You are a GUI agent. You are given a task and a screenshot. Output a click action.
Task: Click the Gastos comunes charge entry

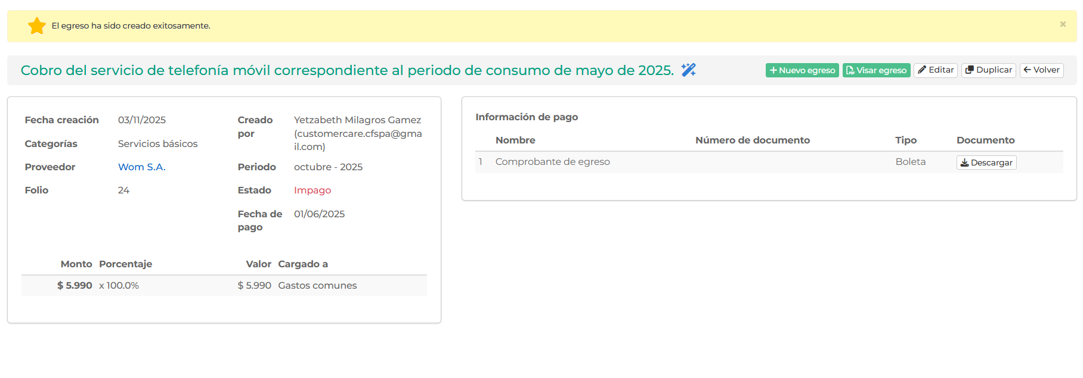317,286
